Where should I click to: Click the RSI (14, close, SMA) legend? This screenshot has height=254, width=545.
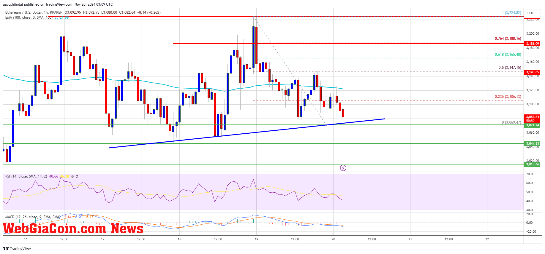tap(26, 176)
